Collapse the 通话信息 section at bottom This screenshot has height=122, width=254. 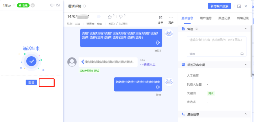coord(245,114)
